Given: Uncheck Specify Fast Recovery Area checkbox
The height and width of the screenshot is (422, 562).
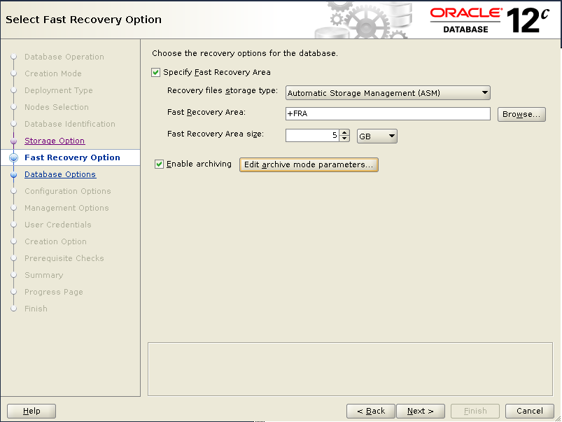Looking at the screenshot, I should [x=156, y=72].
